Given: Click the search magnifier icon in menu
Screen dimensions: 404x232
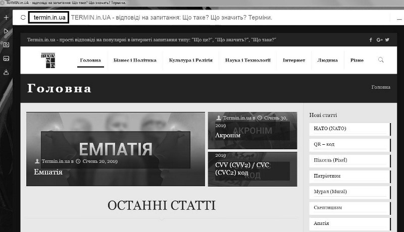Looking at the screenshot, I should point(381,60).
